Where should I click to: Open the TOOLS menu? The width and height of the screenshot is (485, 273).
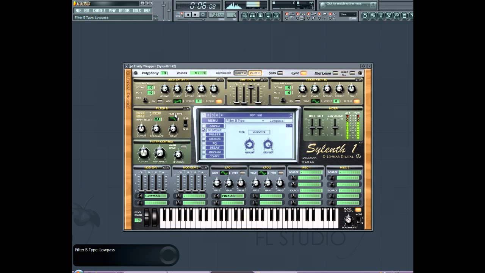(137, 11)
